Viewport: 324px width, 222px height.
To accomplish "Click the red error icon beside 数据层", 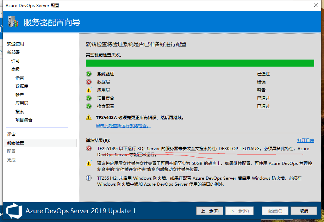I will point(89,82).
